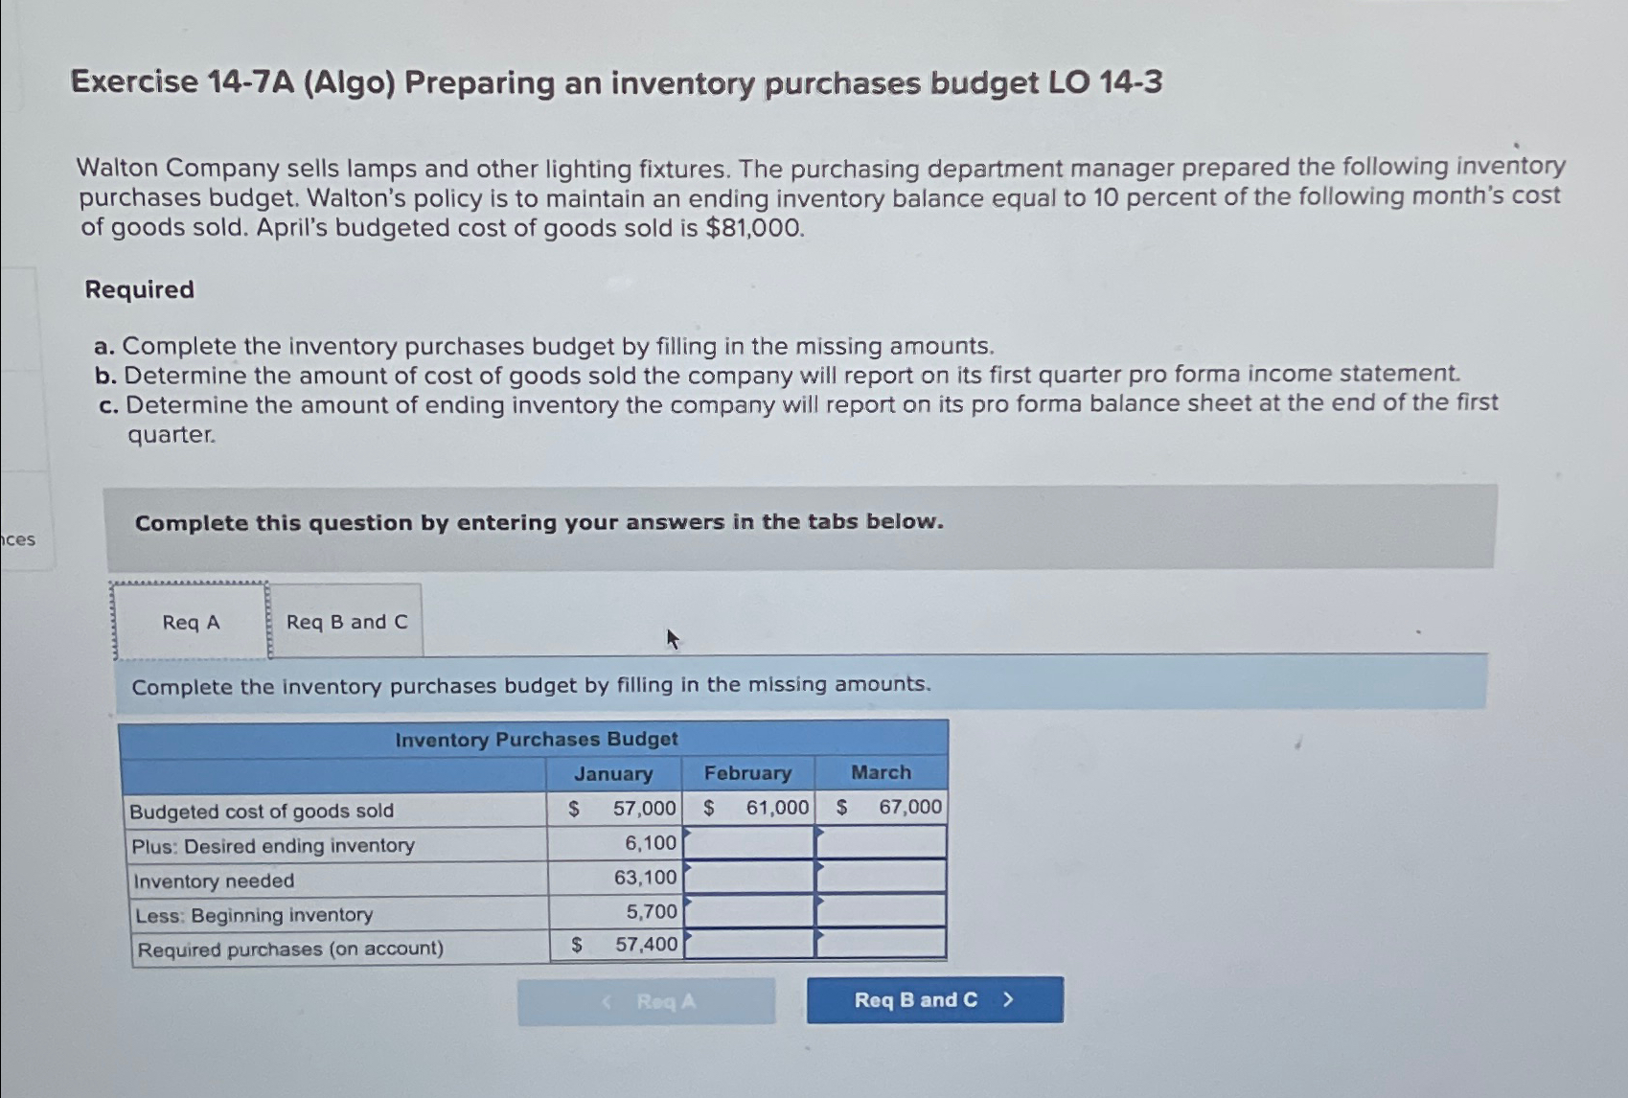Select the February column header
This screenshot has height=1098, width=1628.
(749, 773)
